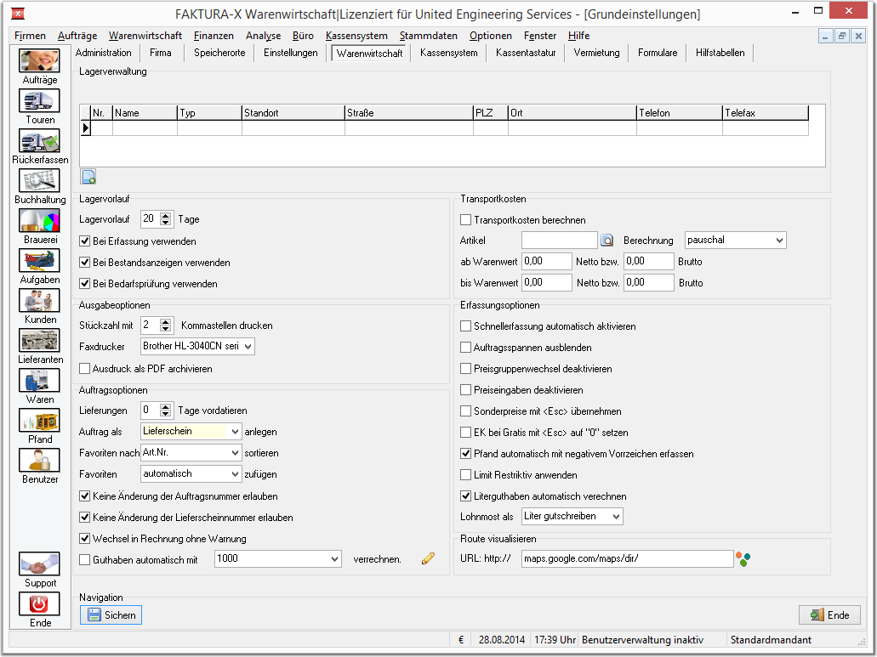Viewport: 877px width, 657px height.
Task: Click the Sichern save button
Action: point(111,615)
